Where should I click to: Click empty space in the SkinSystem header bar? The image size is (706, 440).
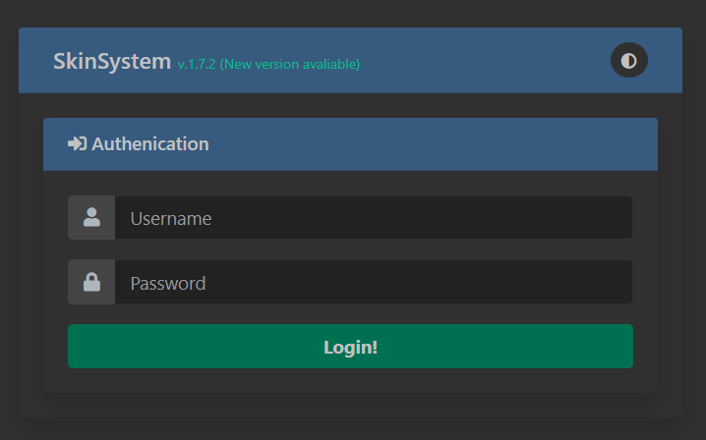[x=482, y=61]
